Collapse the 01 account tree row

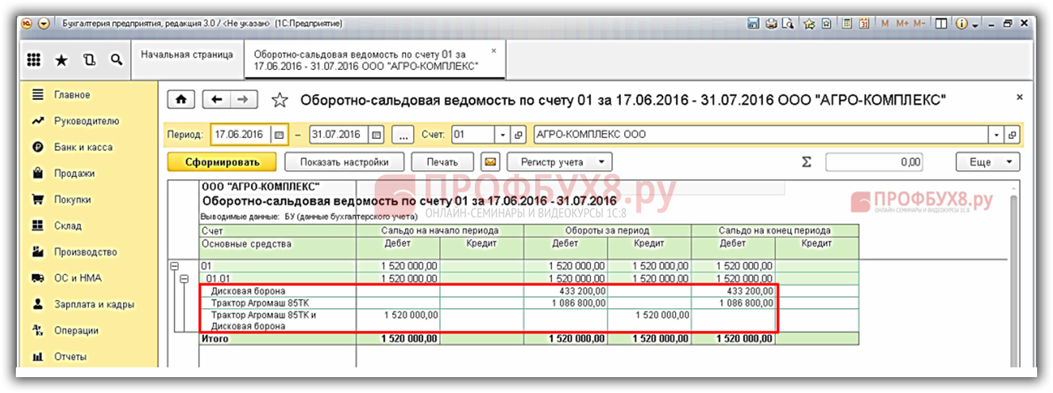pos(175,266)
